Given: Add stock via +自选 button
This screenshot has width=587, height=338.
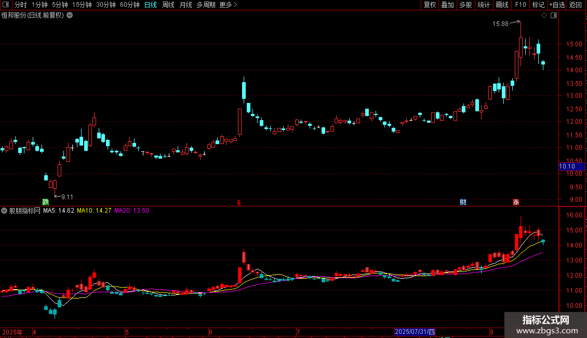Looking at the screenshot, I should [x=557, y=5].
